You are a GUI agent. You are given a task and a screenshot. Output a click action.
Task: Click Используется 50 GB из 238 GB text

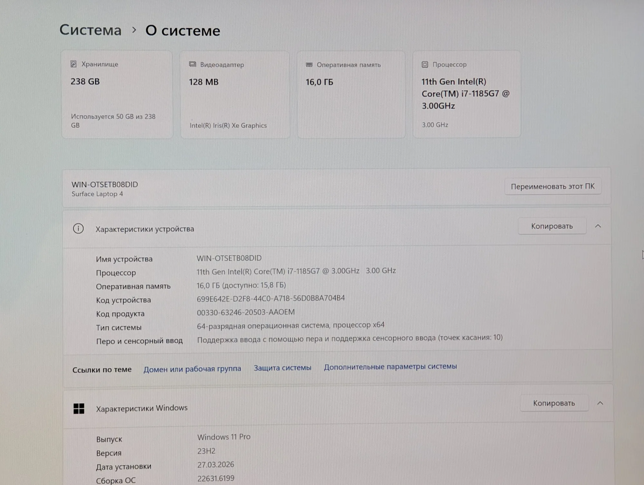113,121
